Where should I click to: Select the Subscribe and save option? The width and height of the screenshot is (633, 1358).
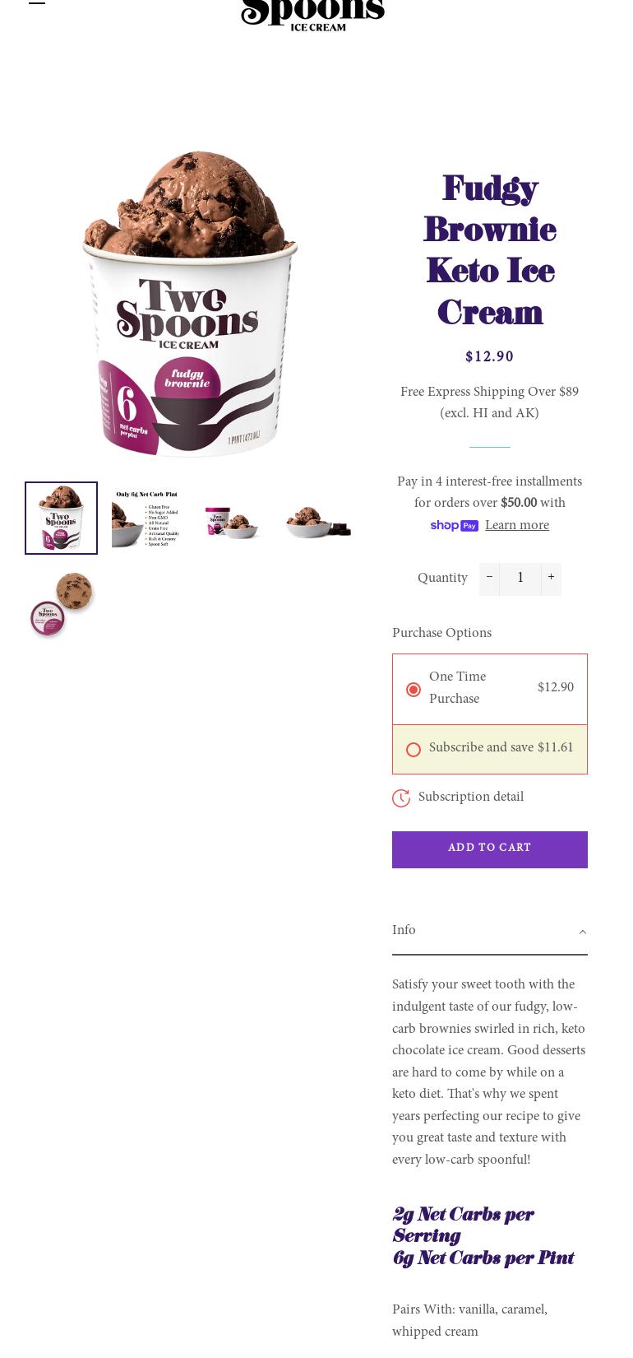[490, 749]
